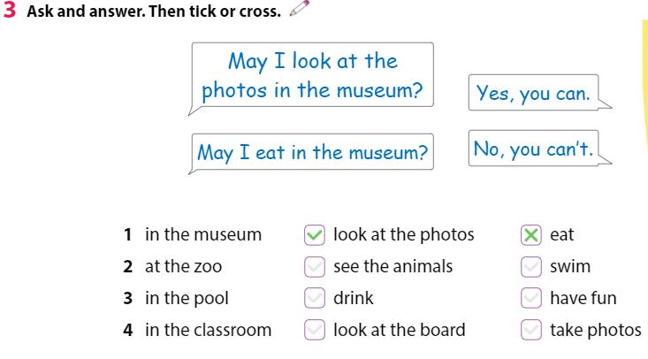Select the "No, you can't." speech bubble

point(533,149)
